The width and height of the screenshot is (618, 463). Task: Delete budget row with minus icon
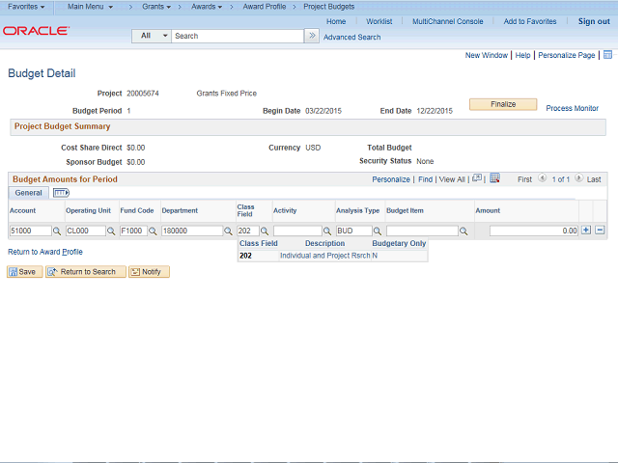click(600, 230)
